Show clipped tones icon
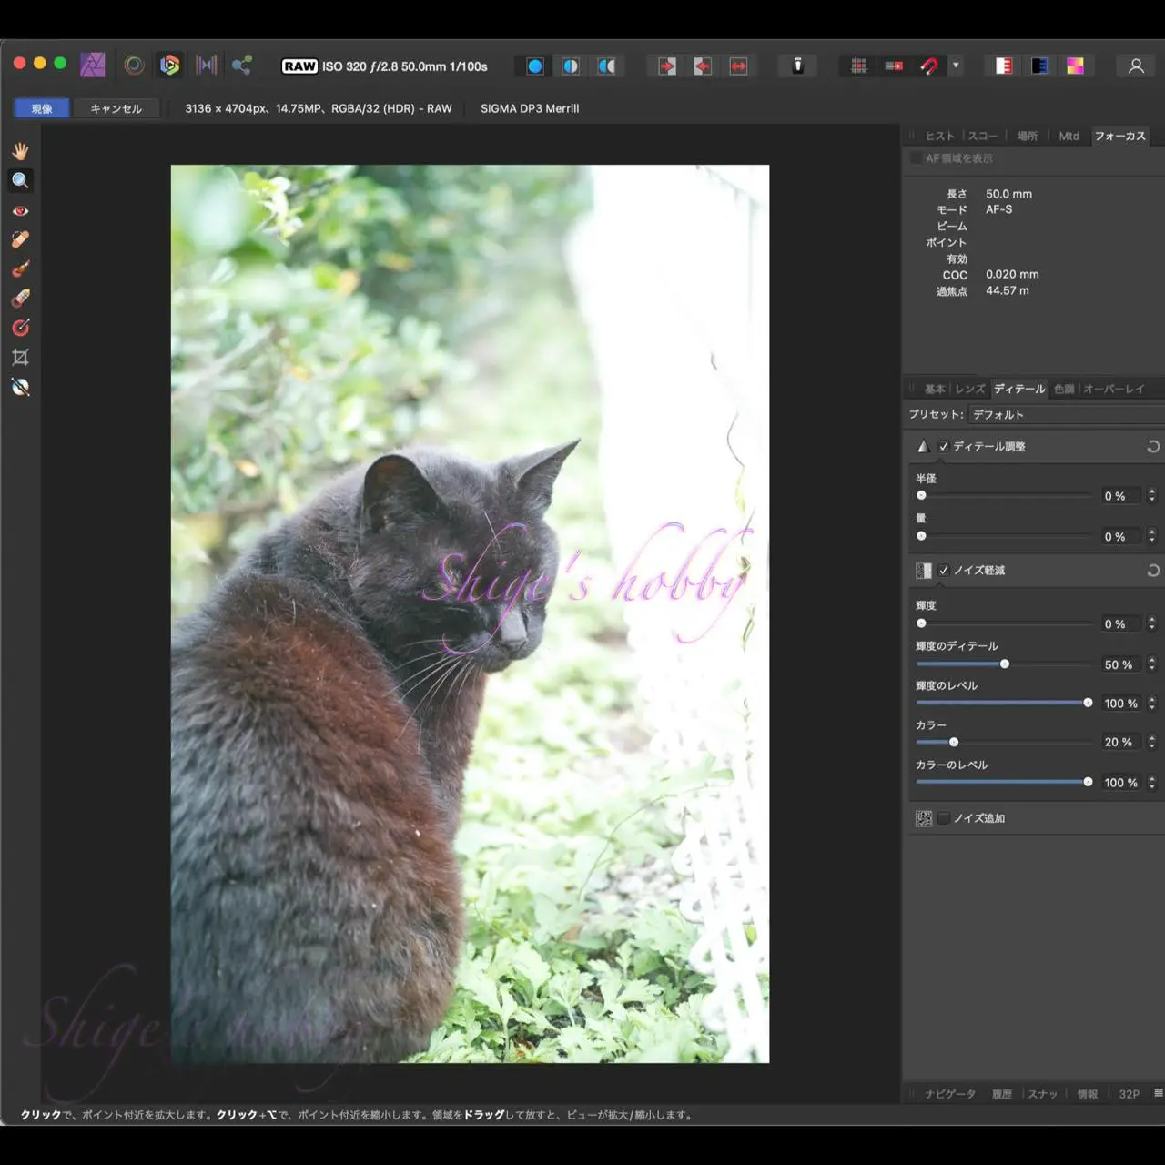1165x1165 pixels. 1075,66
